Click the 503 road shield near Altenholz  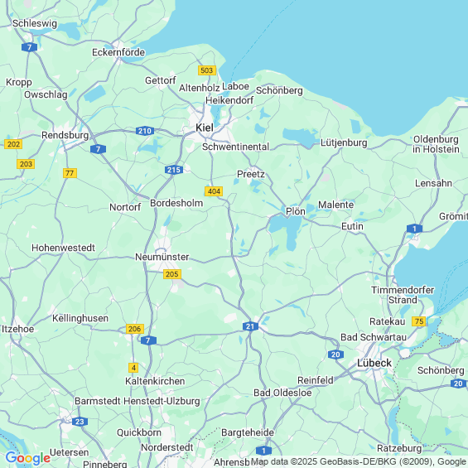click(x=207, y=70)
